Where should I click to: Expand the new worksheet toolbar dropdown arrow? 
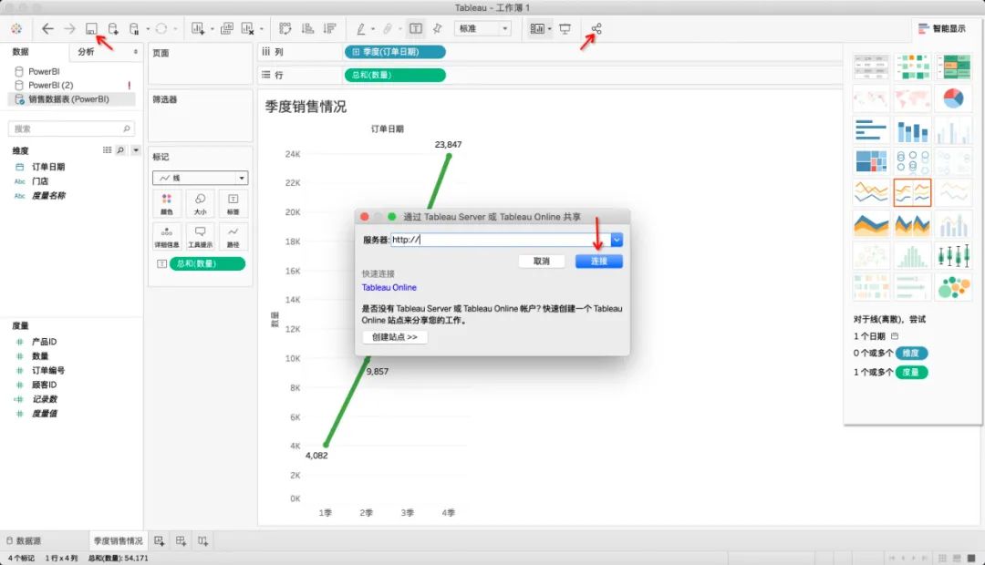tap(212, 29)
